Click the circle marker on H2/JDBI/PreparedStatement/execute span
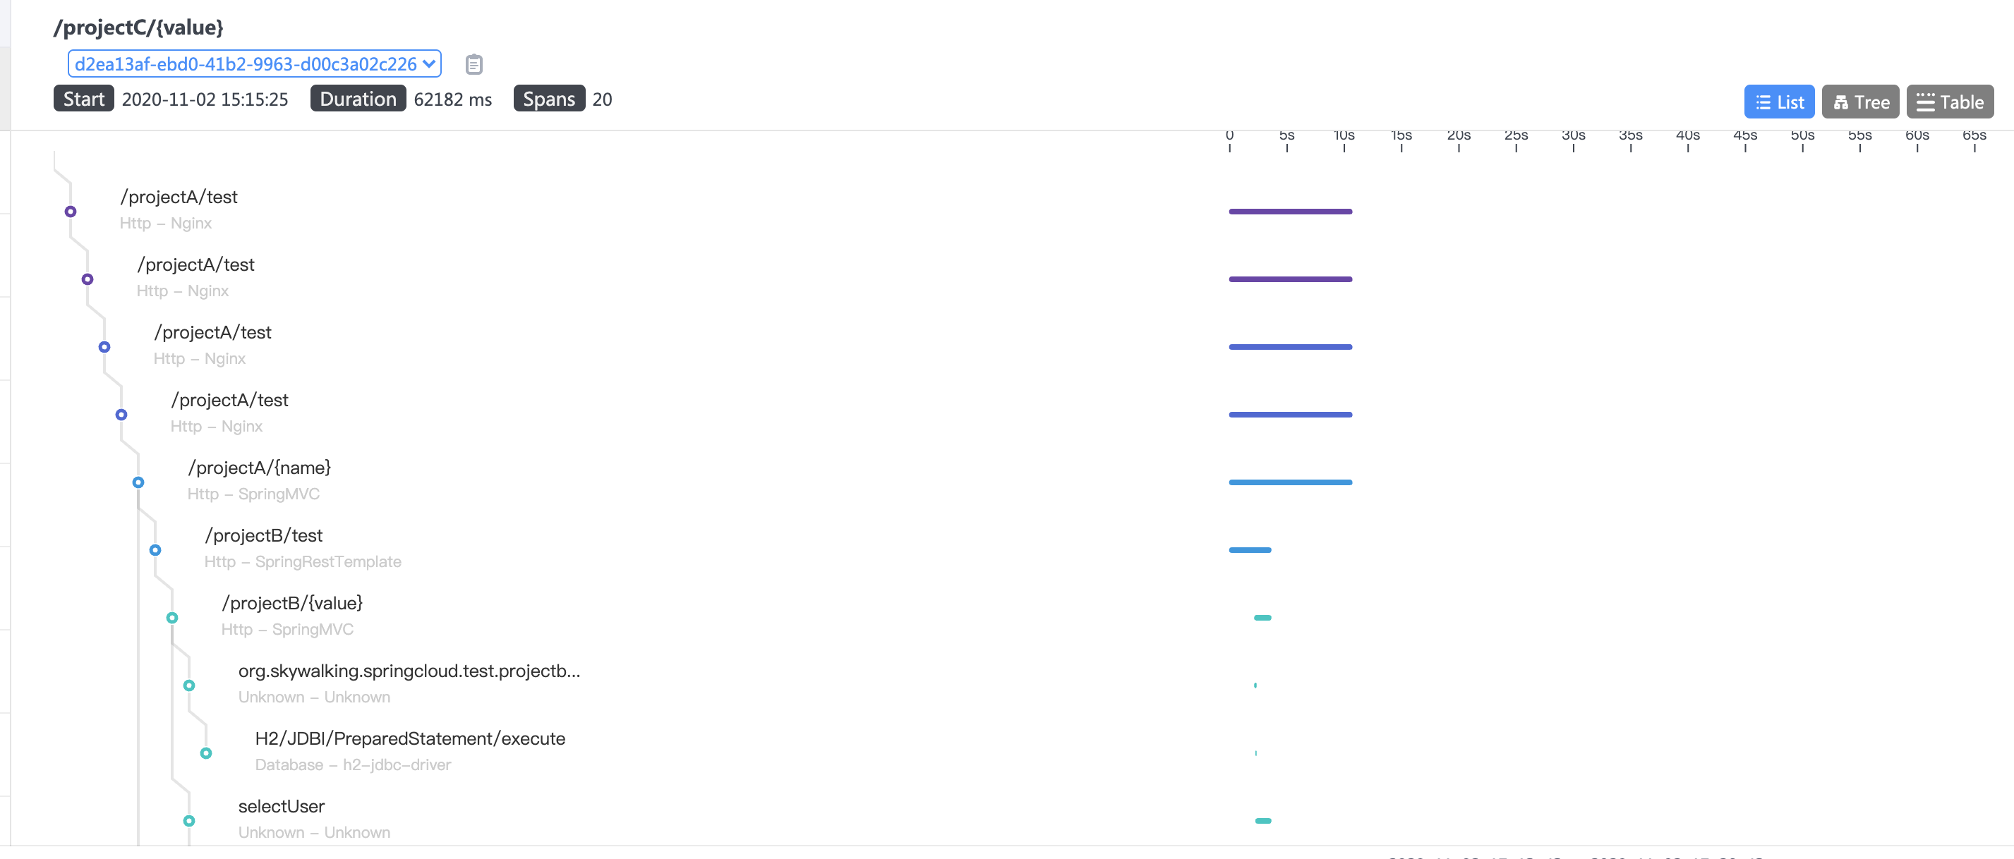The width and height of the screenshot is (2014, 859). click(x=205, y=752)
